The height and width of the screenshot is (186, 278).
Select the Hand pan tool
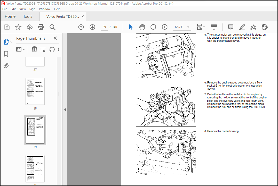pos(142,27)
